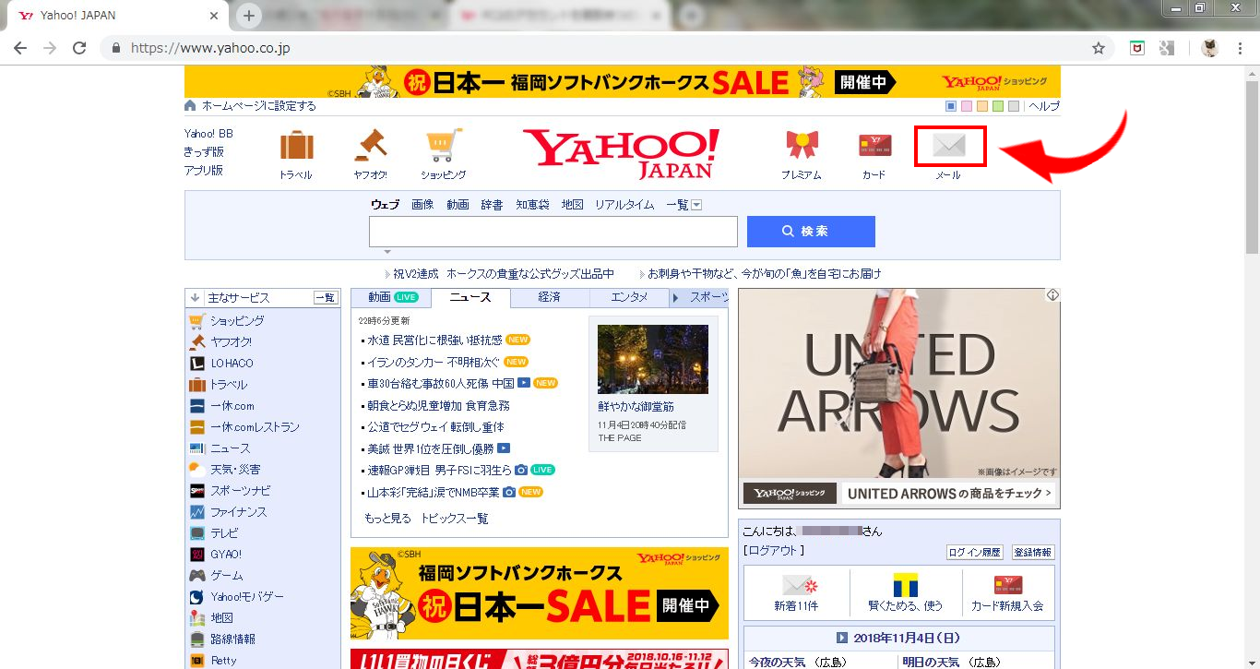Open 一休.com in the sidebar

[x=232, y=406]
